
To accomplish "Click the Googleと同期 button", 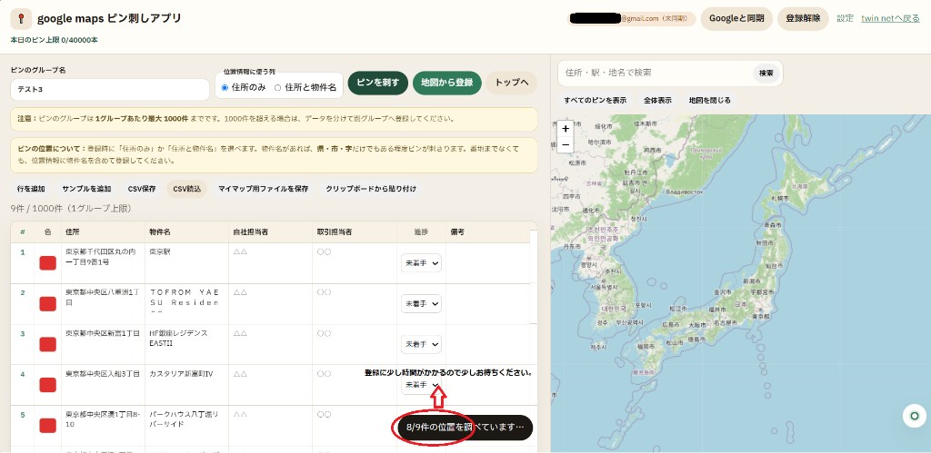I will point(736,18).
